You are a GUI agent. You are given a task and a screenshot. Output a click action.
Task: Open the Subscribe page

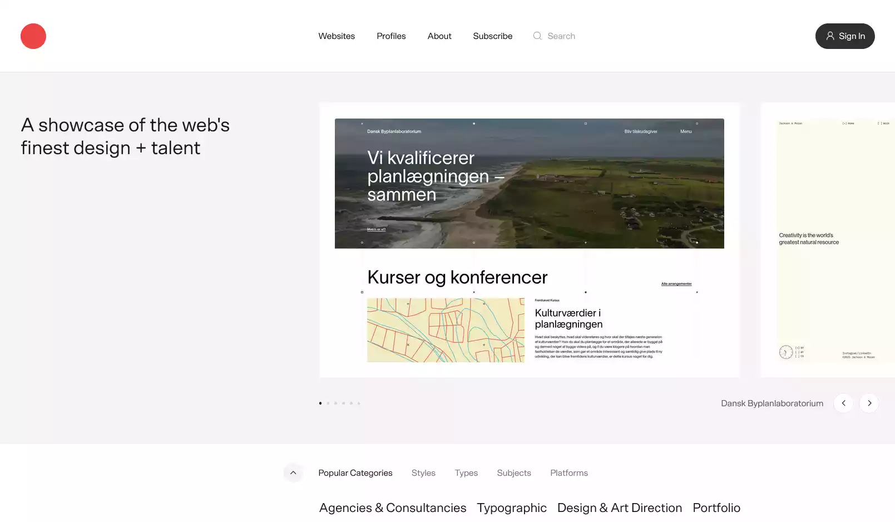click(493, 36)
